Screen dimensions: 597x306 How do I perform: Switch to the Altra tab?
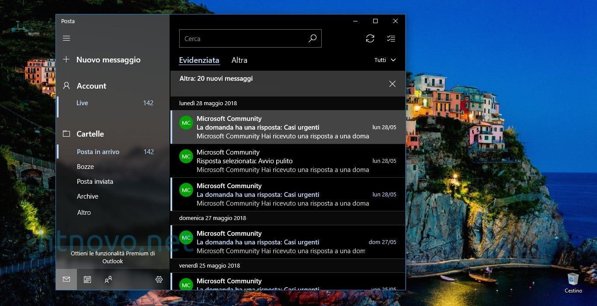click(x=239, y=60)
